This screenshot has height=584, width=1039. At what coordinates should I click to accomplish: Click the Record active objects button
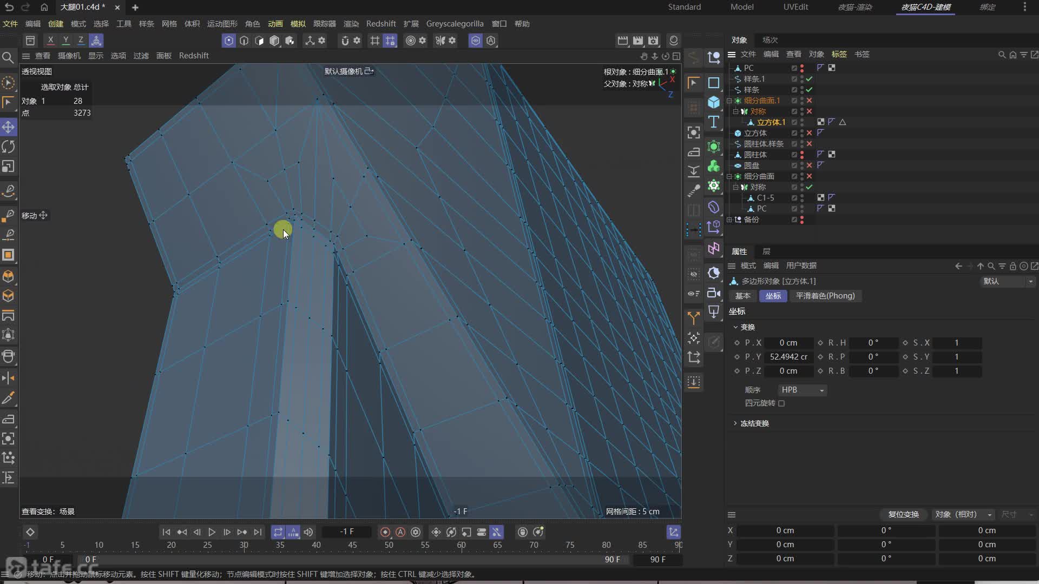click(385, 532)
